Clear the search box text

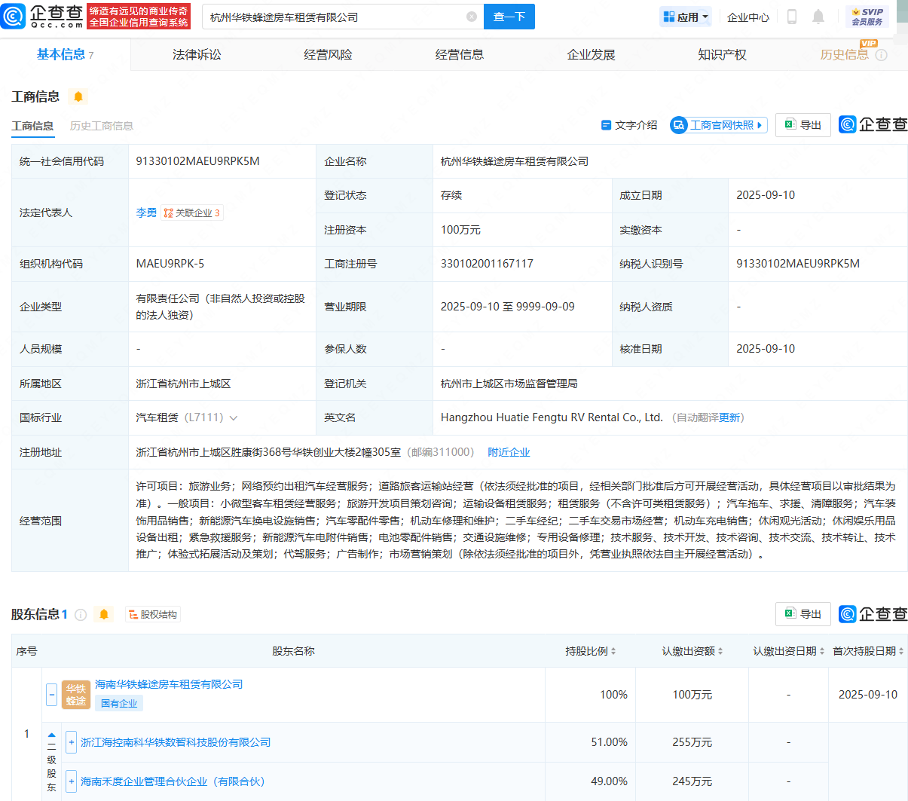[472, 17]
